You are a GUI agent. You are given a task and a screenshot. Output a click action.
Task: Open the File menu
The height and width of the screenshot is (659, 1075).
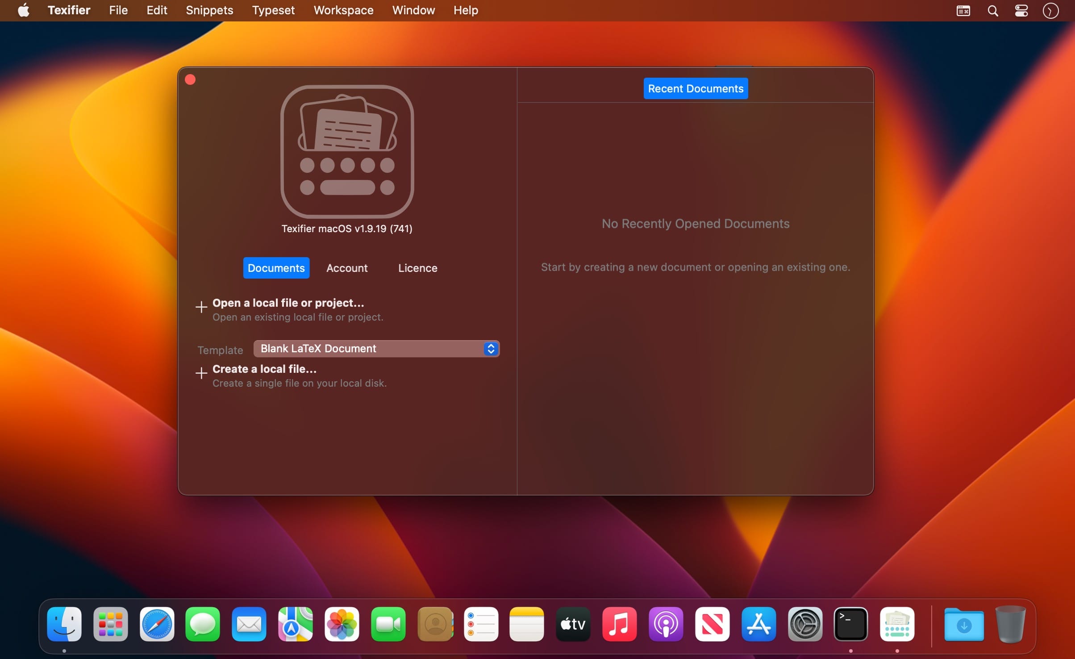[118, 10]
